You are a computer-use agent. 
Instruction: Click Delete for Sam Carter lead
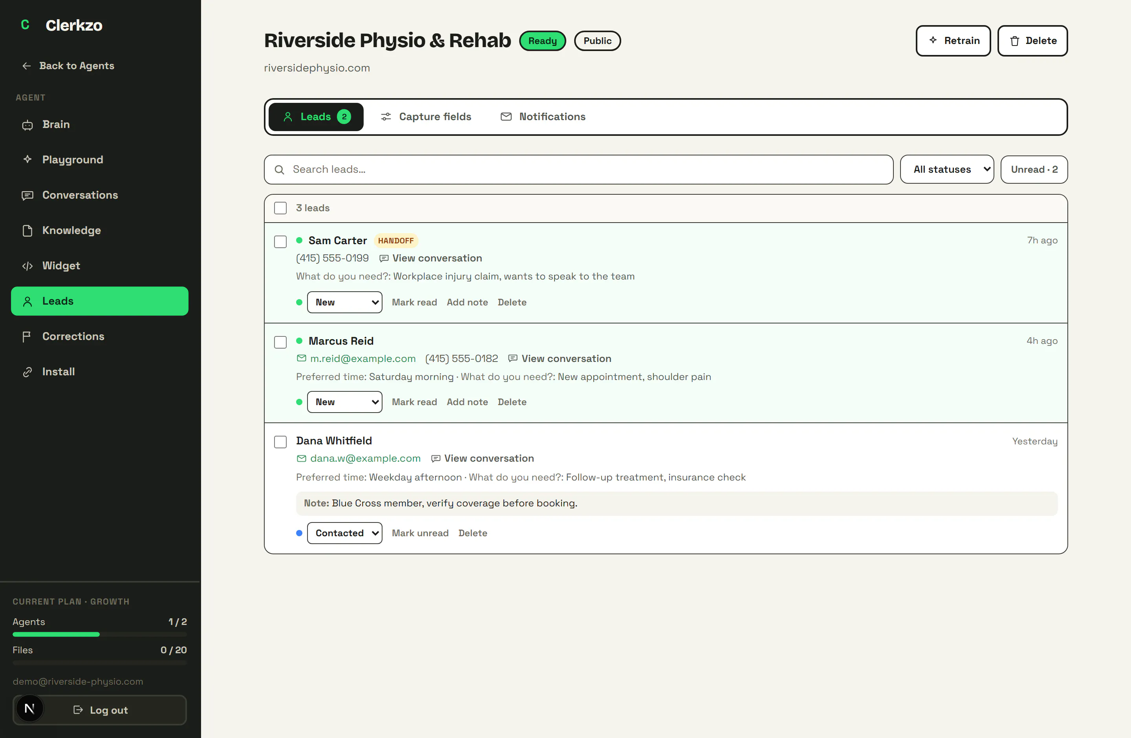tap(512, 303)
